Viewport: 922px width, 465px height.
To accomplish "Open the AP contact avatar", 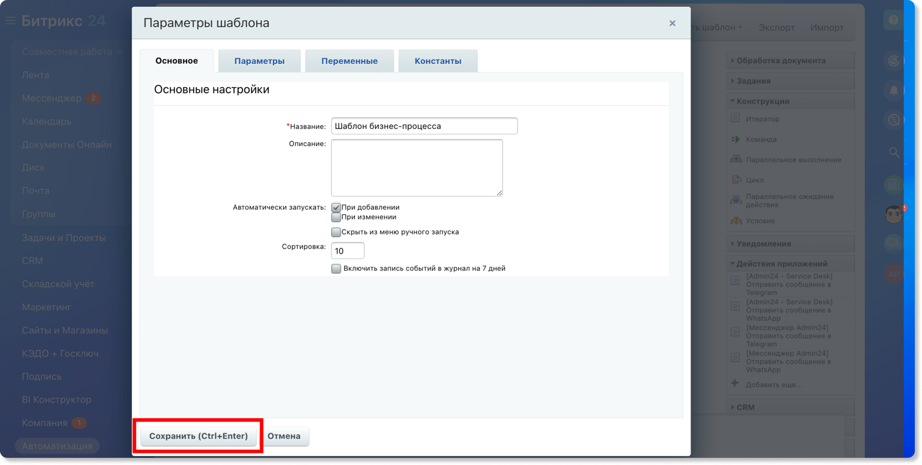I will point(894,273).
